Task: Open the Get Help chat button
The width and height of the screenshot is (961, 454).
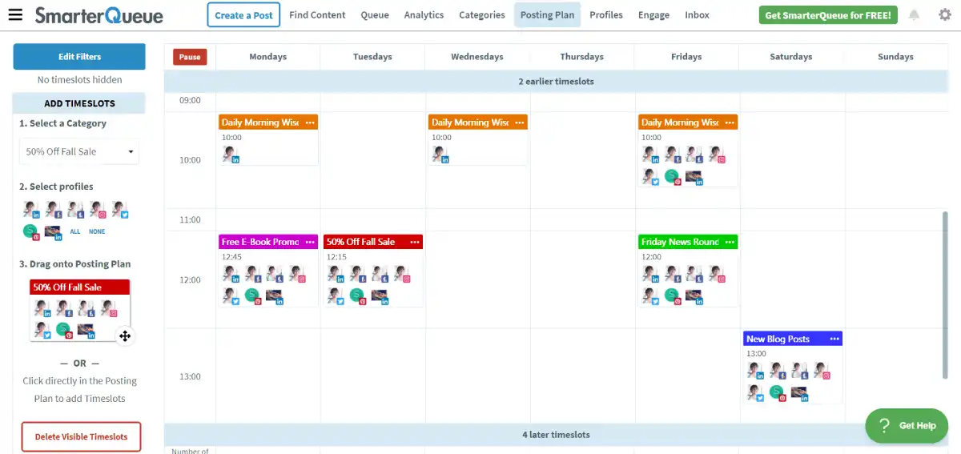Action: pos(907,425)
